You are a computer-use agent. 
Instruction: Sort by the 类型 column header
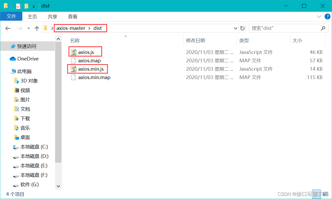(244, 41)
